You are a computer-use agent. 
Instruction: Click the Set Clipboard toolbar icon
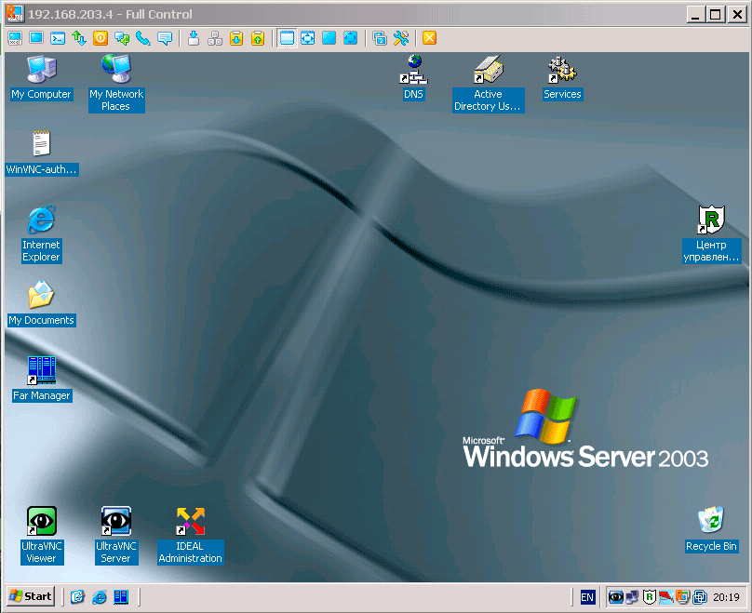click(258, 38)
